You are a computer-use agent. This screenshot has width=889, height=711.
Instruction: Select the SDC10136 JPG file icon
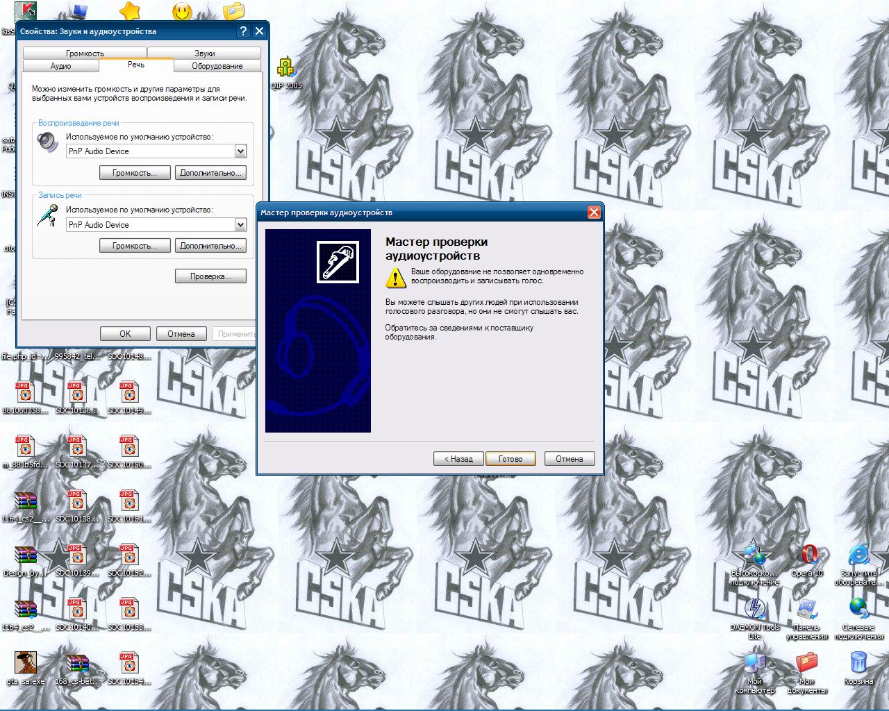tap(77, 393)
